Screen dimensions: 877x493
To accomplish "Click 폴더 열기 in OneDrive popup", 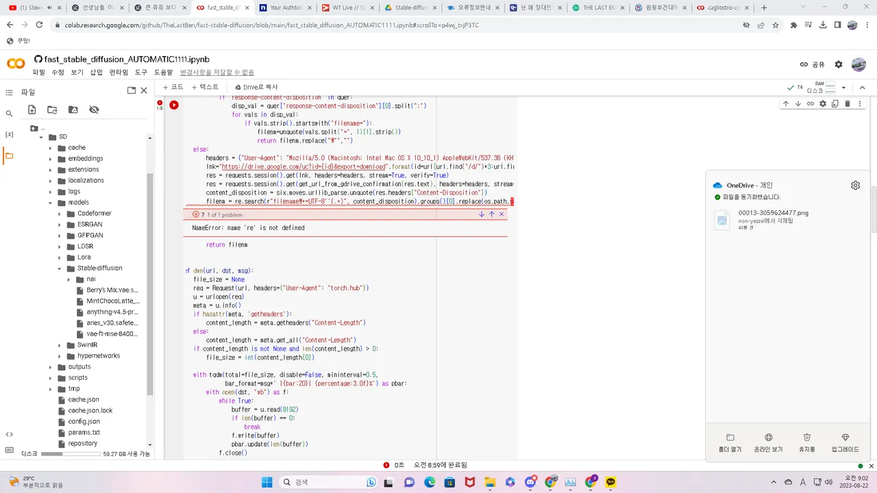I will click(730, 442).
